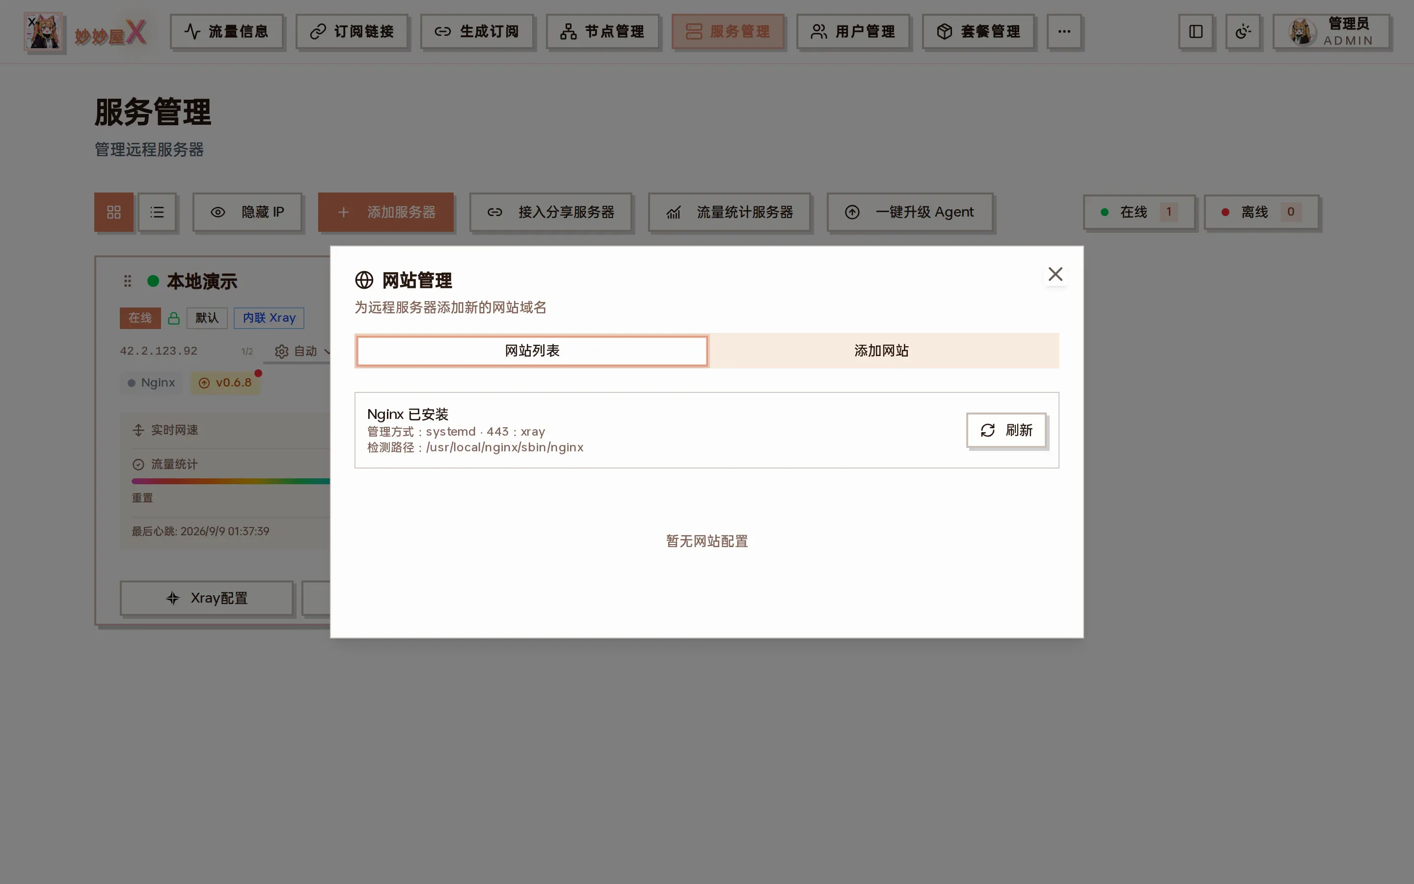
Task: Click the server IP 42.2.123.92
Action: 159,351
